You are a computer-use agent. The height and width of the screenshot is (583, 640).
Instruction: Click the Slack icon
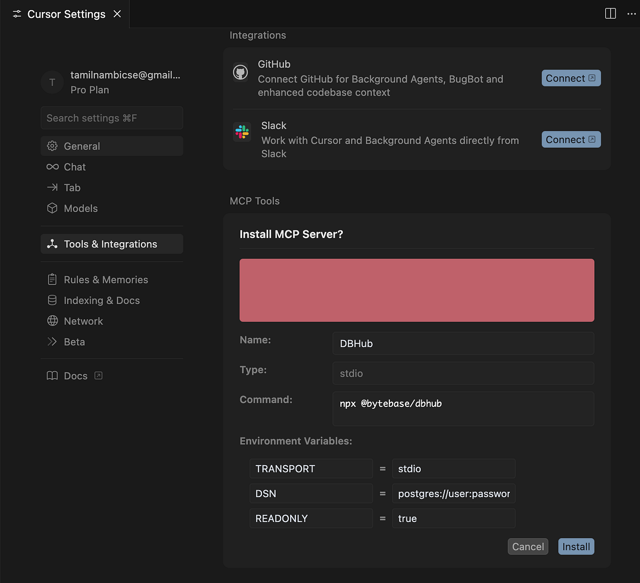click(242, 132)
